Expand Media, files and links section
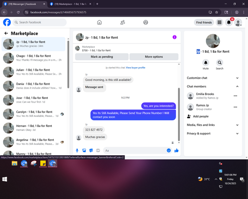The width and height of the screenshot is (248, 199). 213,125
